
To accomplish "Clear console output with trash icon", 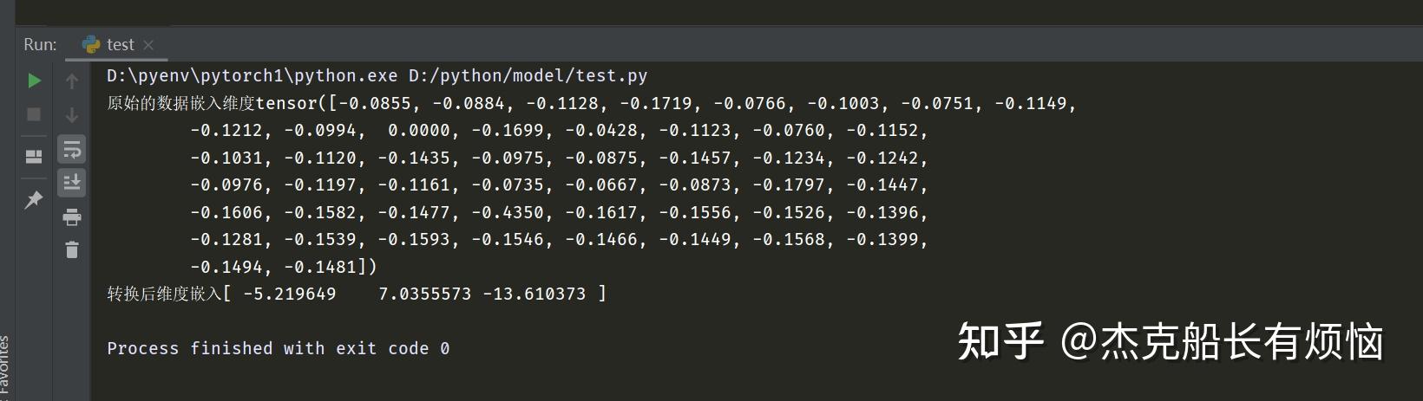I will click(72, 249).
